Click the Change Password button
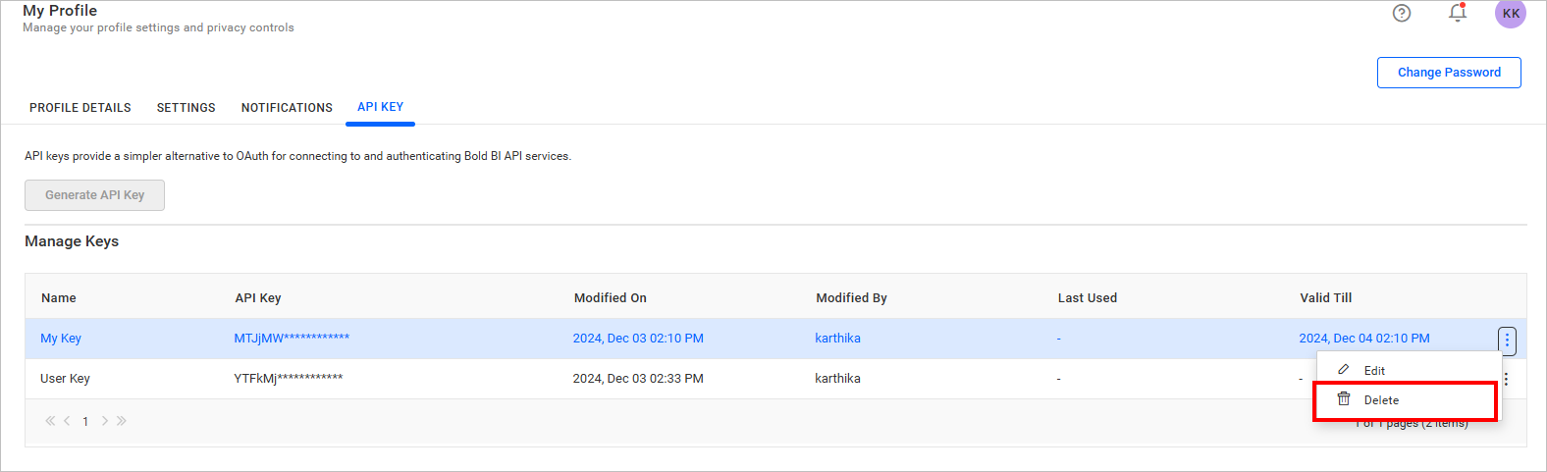Viewport: 1547px width, 472px height. [1449, 73]
